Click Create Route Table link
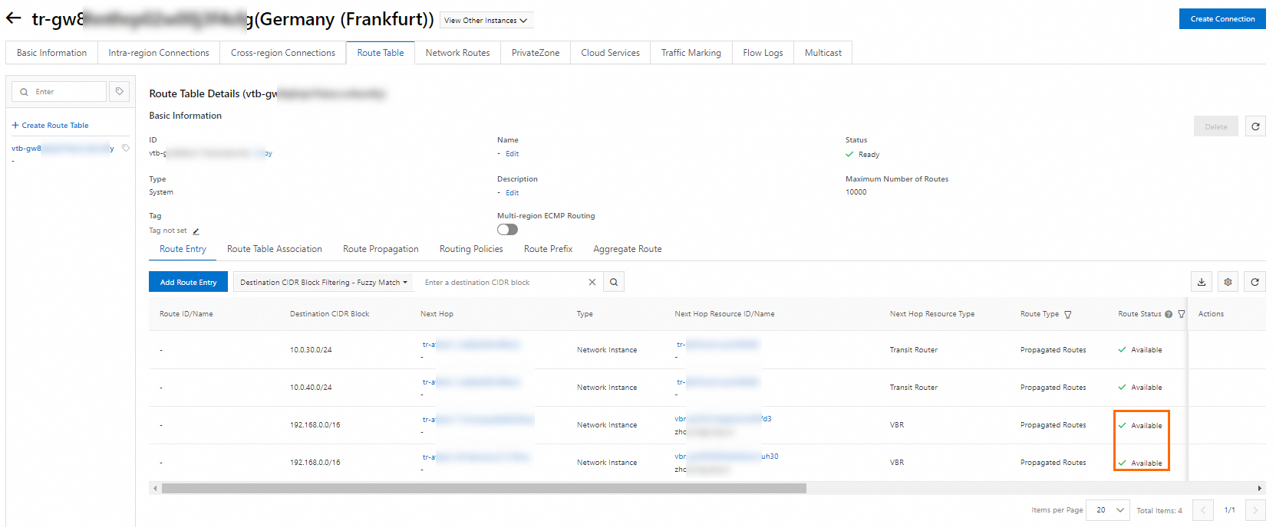The width and height of the screenshot is (1276, 527). click(x=51, y=125)
